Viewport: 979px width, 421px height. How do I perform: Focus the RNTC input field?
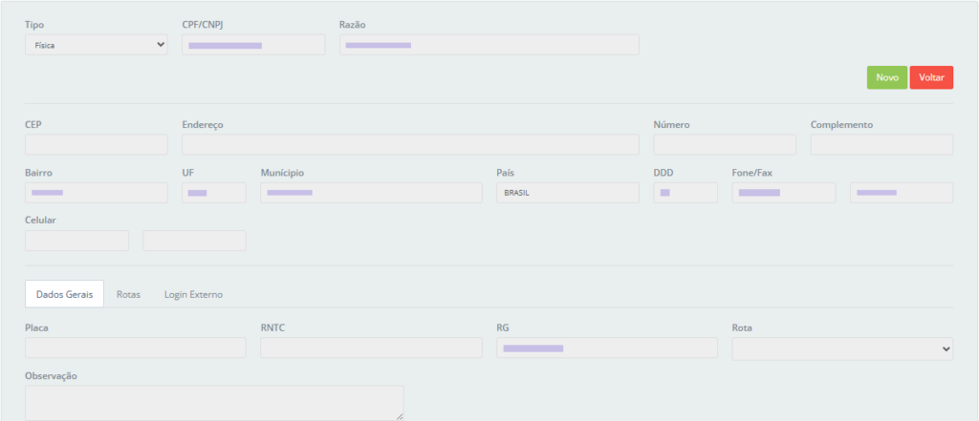coord(371,347)
